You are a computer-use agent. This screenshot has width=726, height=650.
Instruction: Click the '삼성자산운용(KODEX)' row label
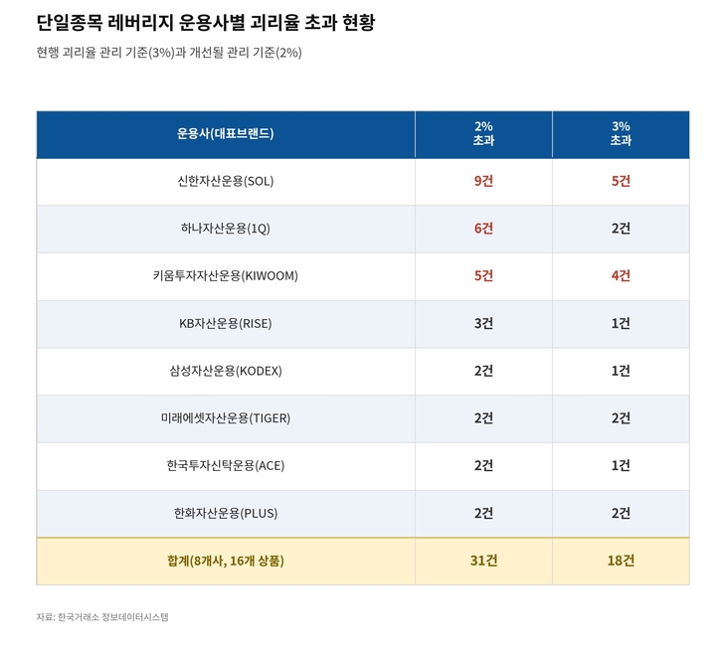[x=226, y=371]
